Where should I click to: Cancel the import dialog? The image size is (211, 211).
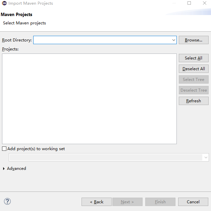coord(193,202)
